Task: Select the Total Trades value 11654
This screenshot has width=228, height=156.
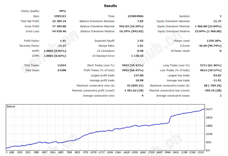Action: point(62,65)
